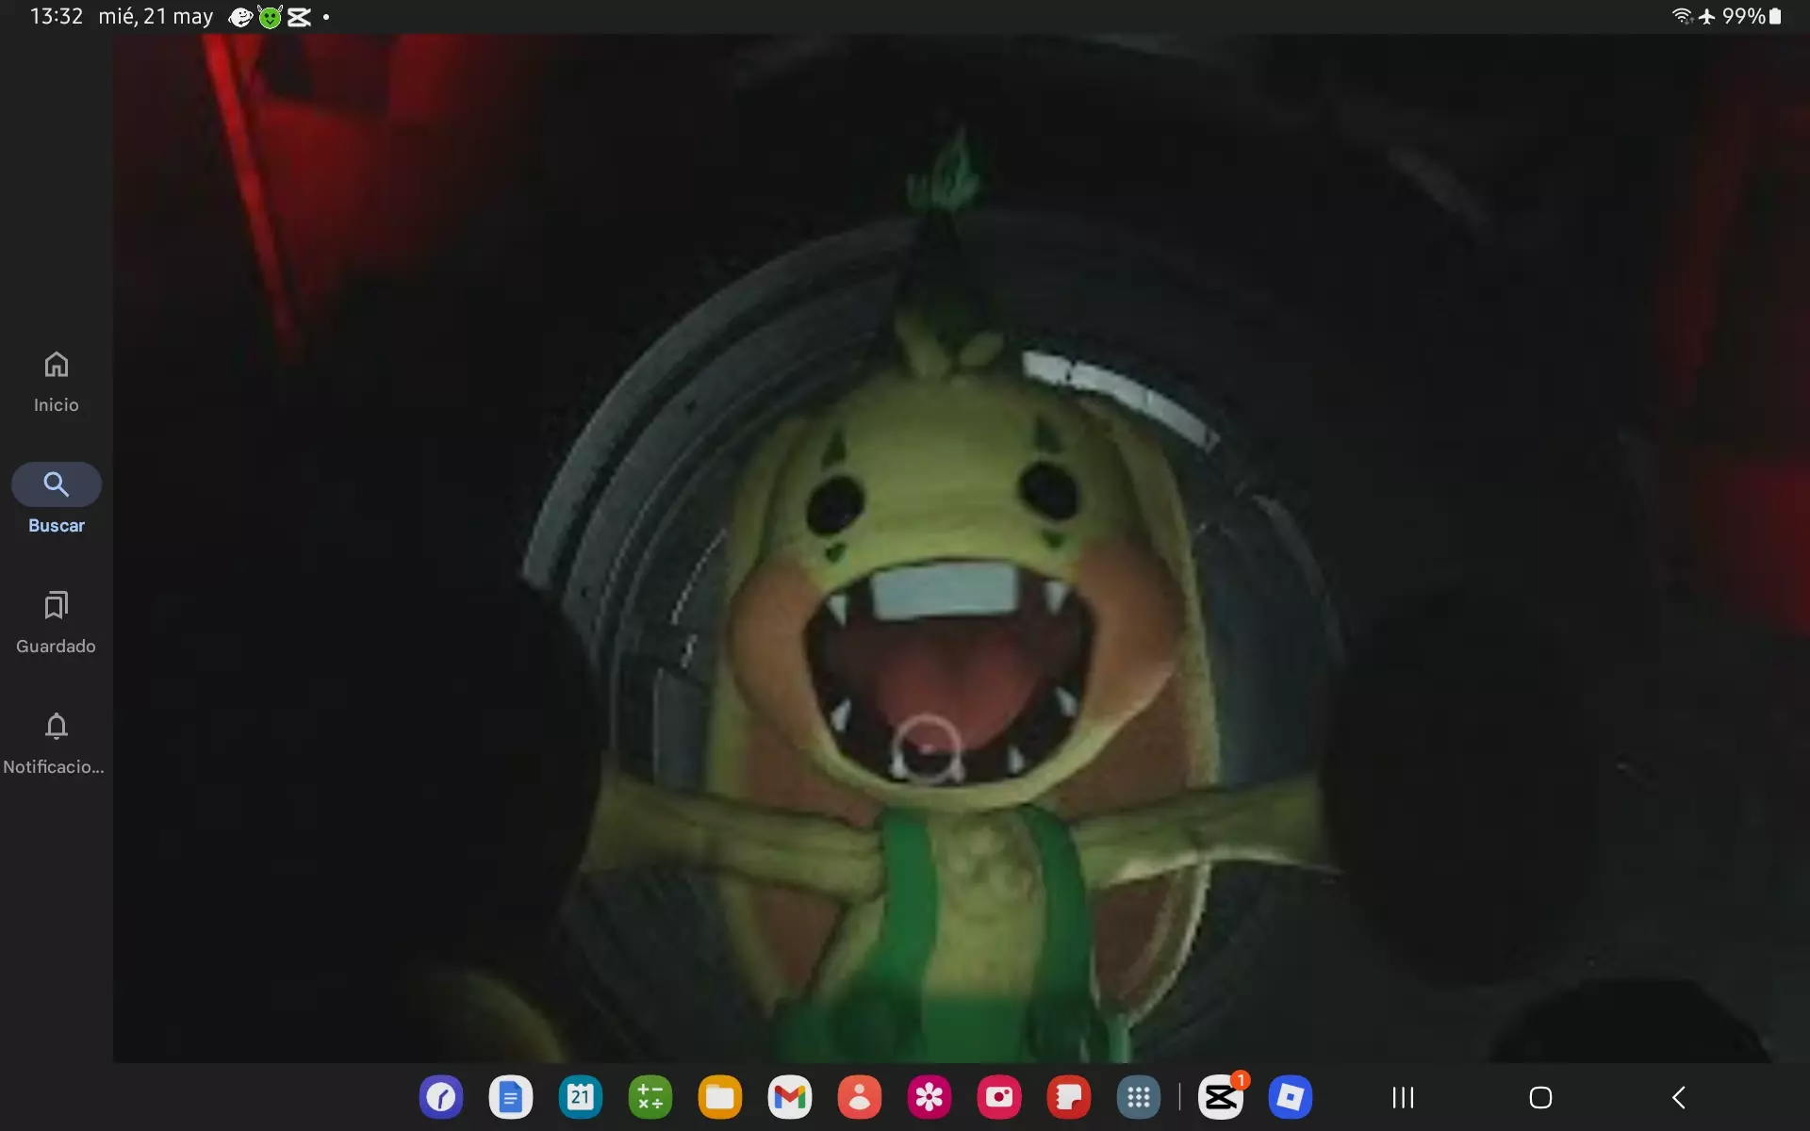Open the red Camera app
The width and height of the screenshot is (1810, 1131).
coord(999,1097)
